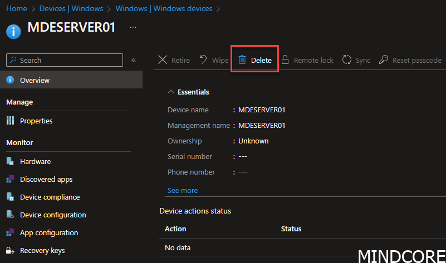Image resolution: width=446 pixels, height=263 pixels.
Task: Click the Sync circular arrows icon
Action: [347, 60]
